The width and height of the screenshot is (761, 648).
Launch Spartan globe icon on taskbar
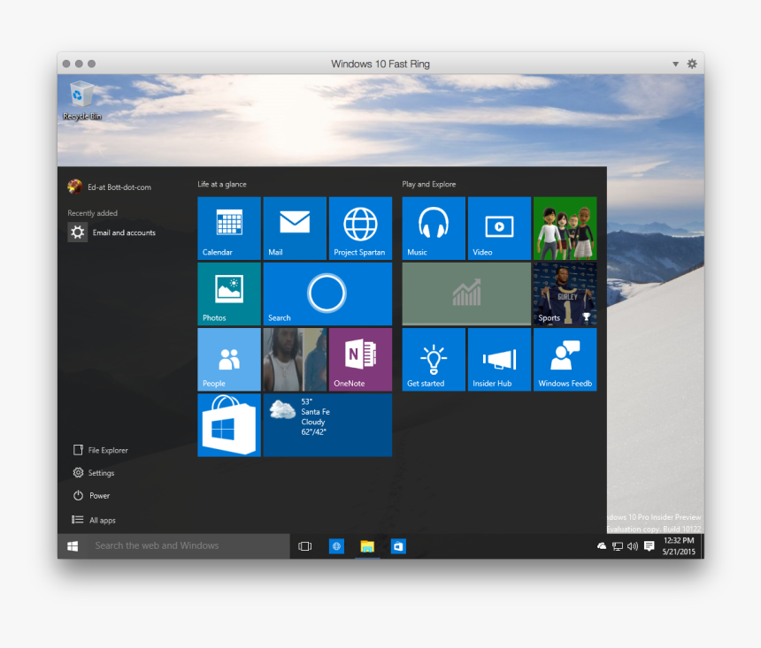coord(336,546)
